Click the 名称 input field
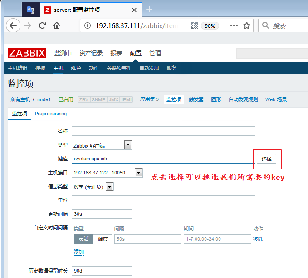 tap(163, 131)
